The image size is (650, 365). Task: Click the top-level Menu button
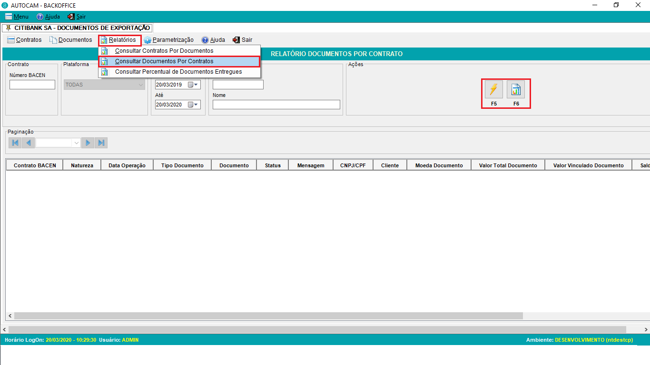point(17,17)
